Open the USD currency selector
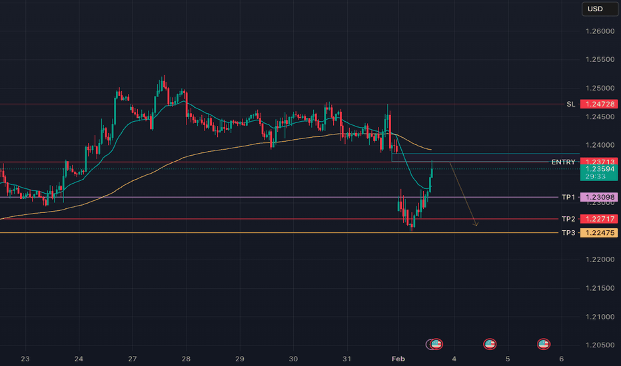Screen dimensions: 621x366 tap(600, 9)
